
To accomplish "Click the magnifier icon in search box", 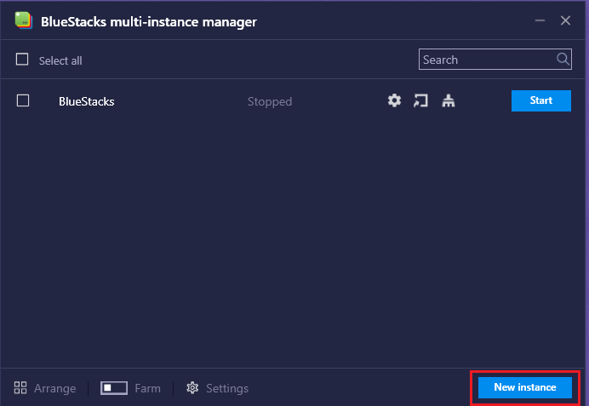I will 563,60.
